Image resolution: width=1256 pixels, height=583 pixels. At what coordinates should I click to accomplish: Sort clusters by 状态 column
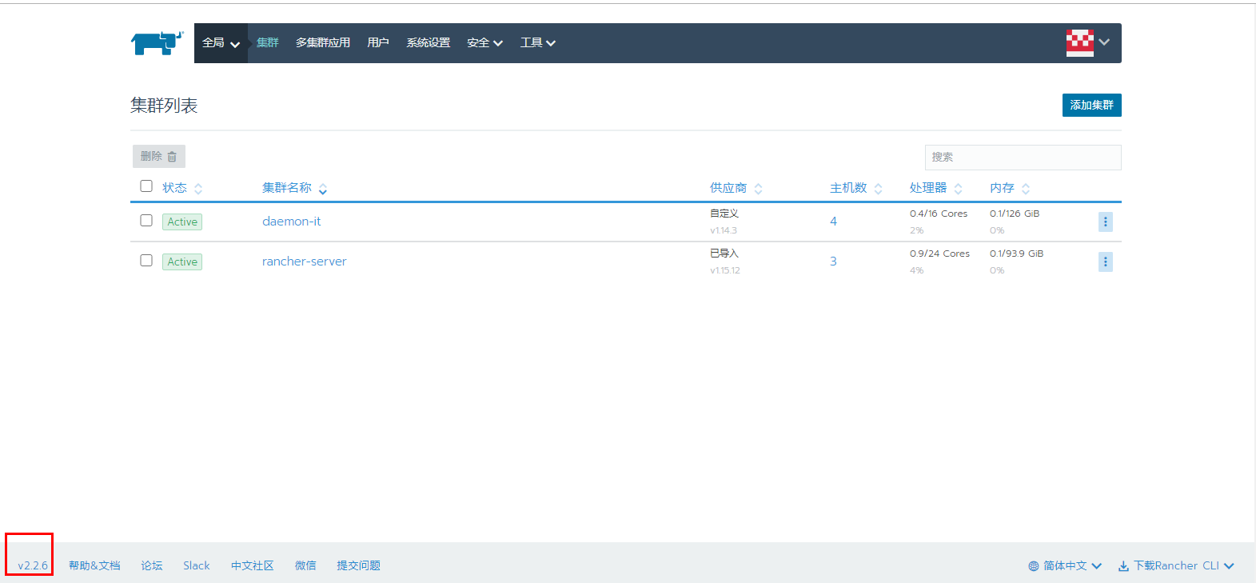pos(182,188)
